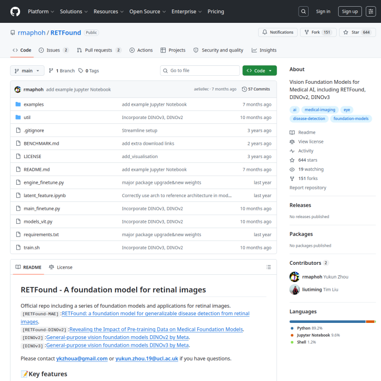Click rmaphoh avatar in latest commit row
Screen dimensions: 381x381
pos(18,90)
